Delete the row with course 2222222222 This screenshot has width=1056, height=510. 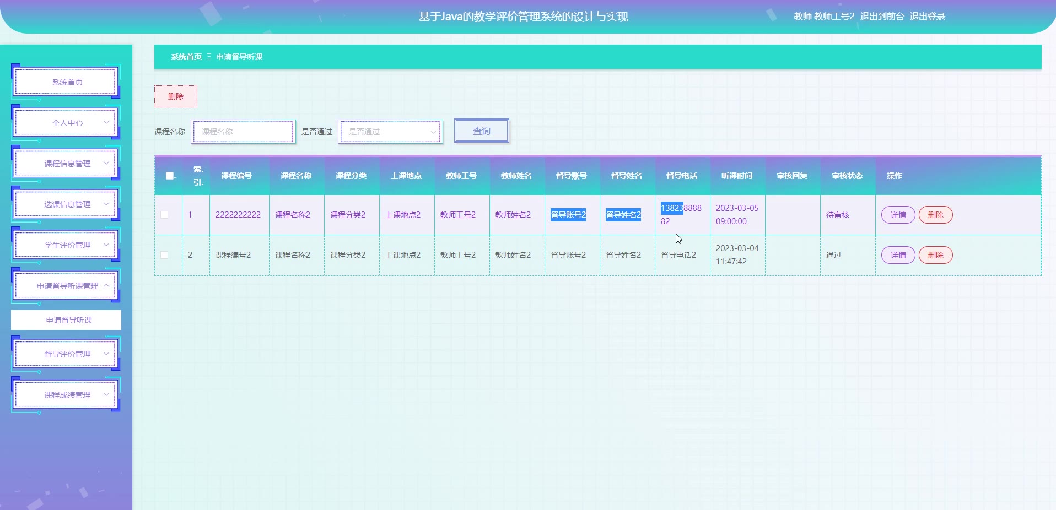tap(936, 215)
